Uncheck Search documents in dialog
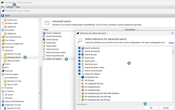Viewport: 175px width, 110px height. [79, 51]
